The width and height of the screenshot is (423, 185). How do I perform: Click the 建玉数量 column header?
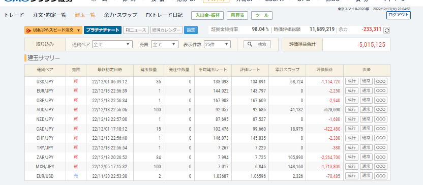click(148, 70)
